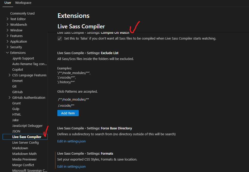Image resolution: width=249 pixels, height=172 pixels.
Task: Select the /**/node_modules/** exclude item
Action: click(74, 99)
